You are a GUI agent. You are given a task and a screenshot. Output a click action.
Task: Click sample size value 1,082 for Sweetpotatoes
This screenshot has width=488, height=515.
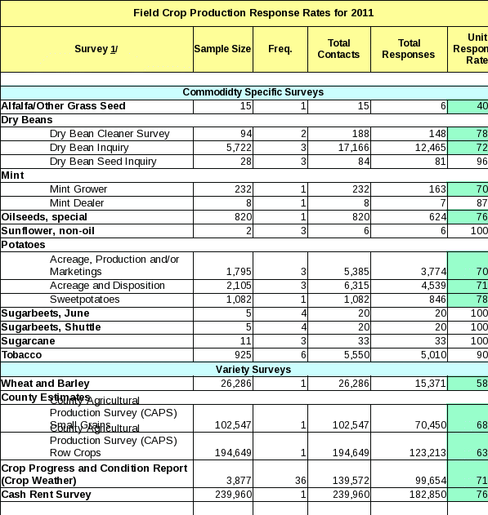coord(239,300)
